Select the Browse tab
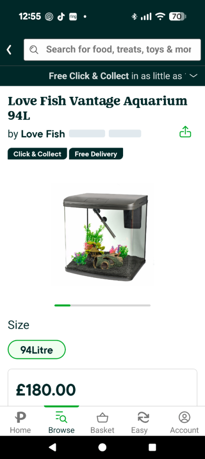Image resolution: width=205 pixels, height=459 pixels. (x=61, y=422)
